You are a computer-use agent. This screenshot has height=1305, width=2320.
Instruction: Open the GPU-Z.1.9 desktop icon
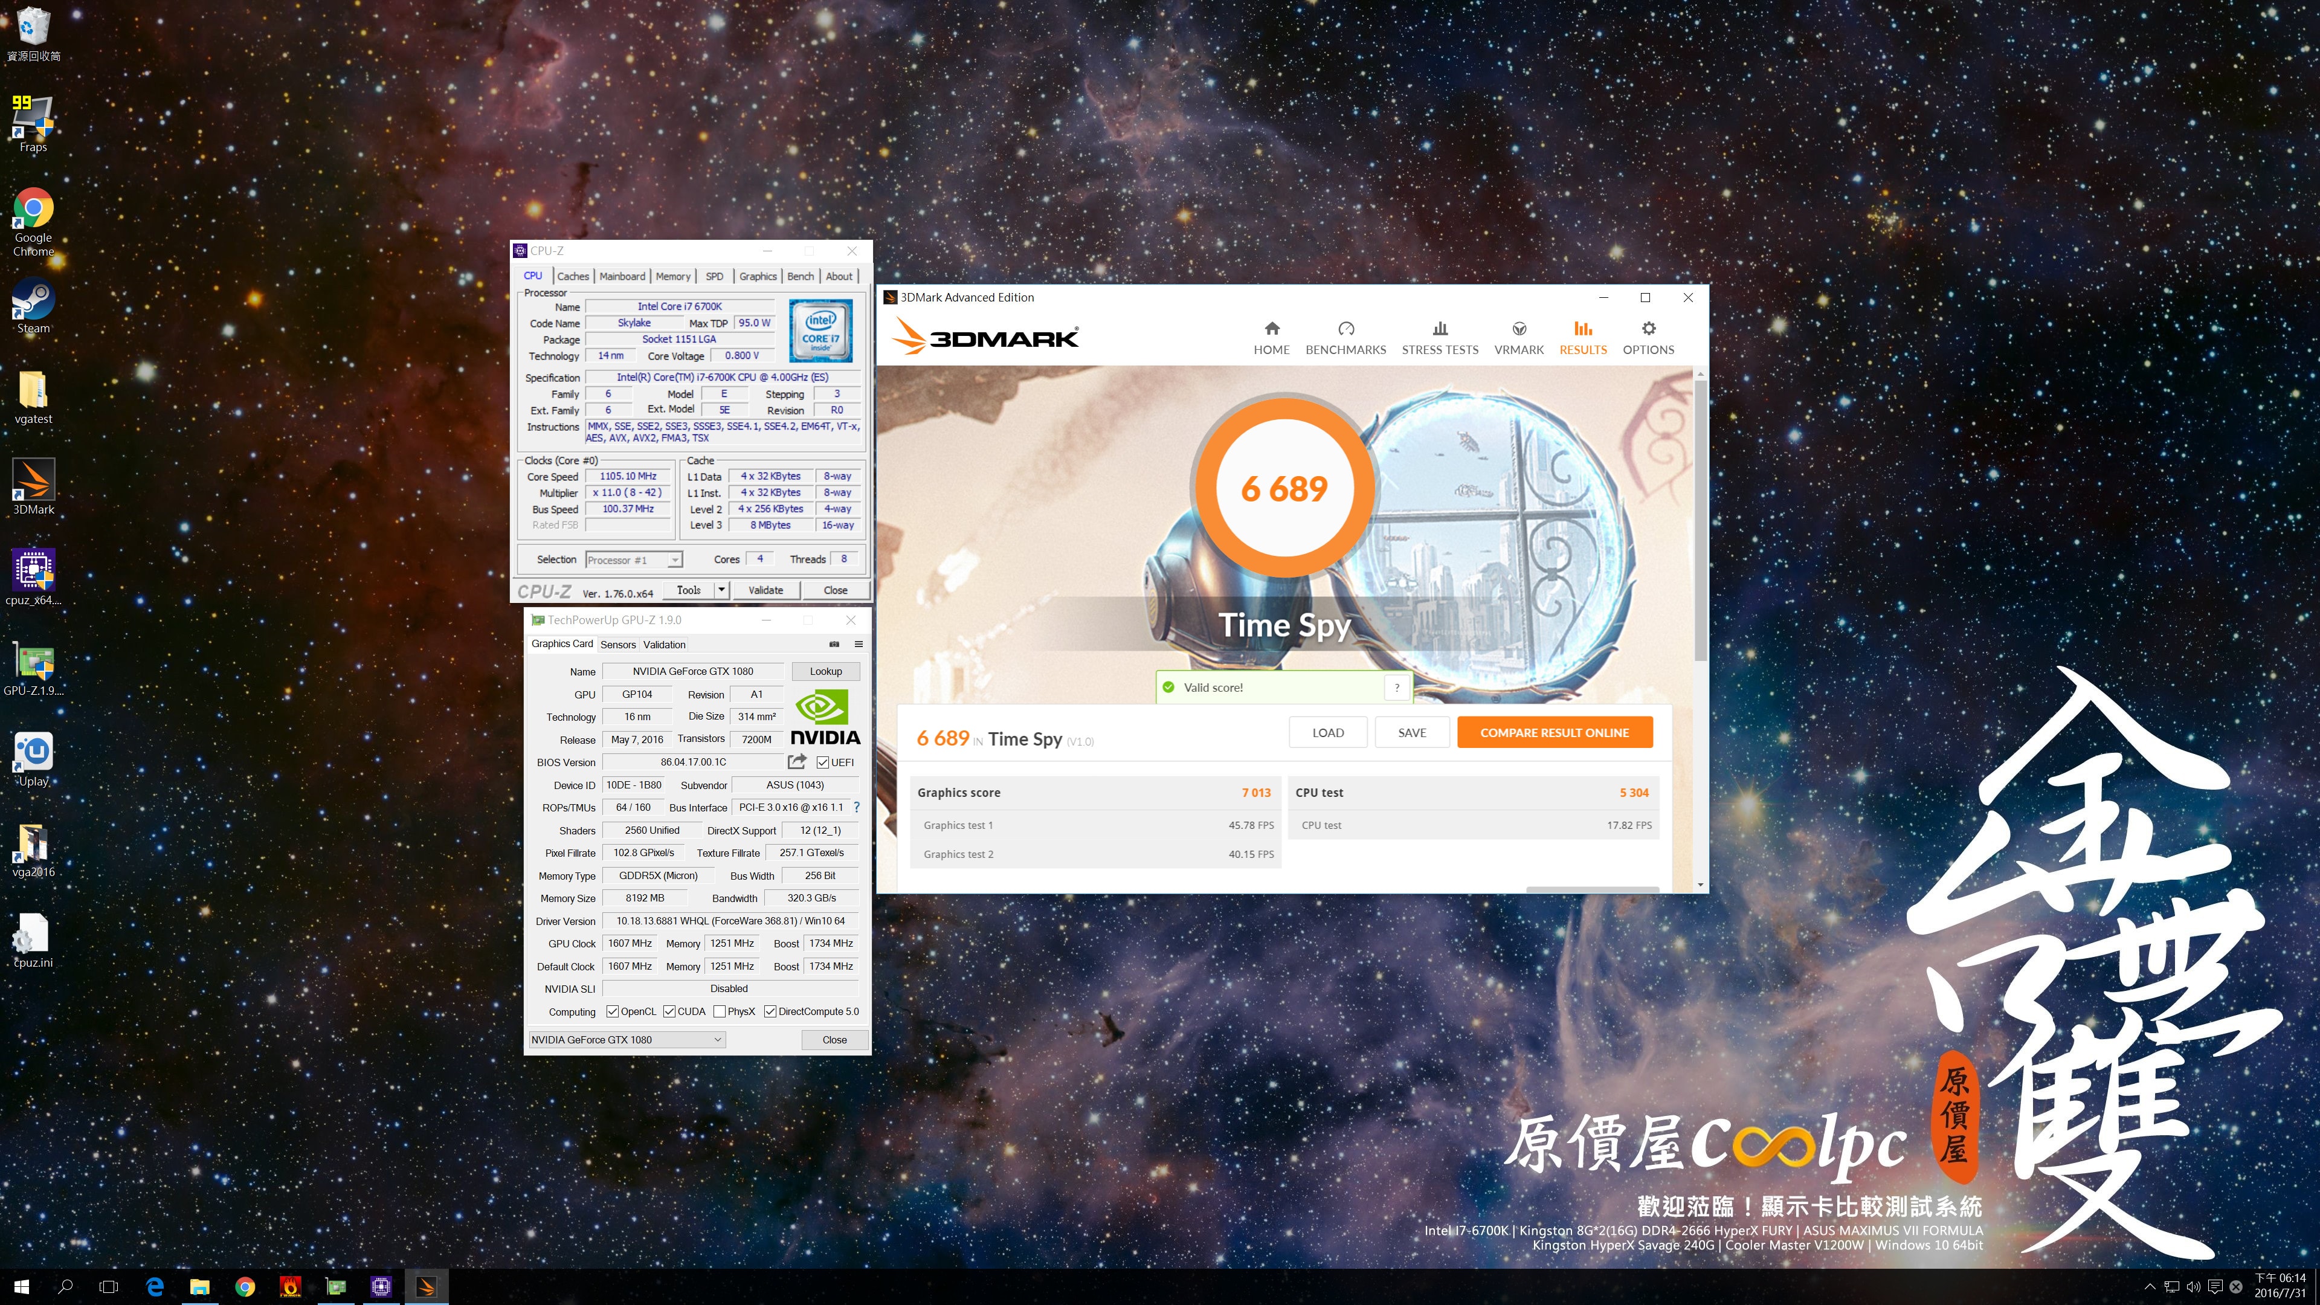coord(33,668)
